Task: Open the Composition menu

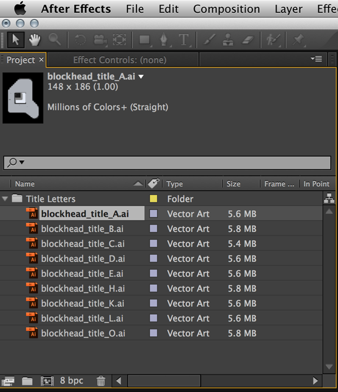Action: [x=226, y=9]
